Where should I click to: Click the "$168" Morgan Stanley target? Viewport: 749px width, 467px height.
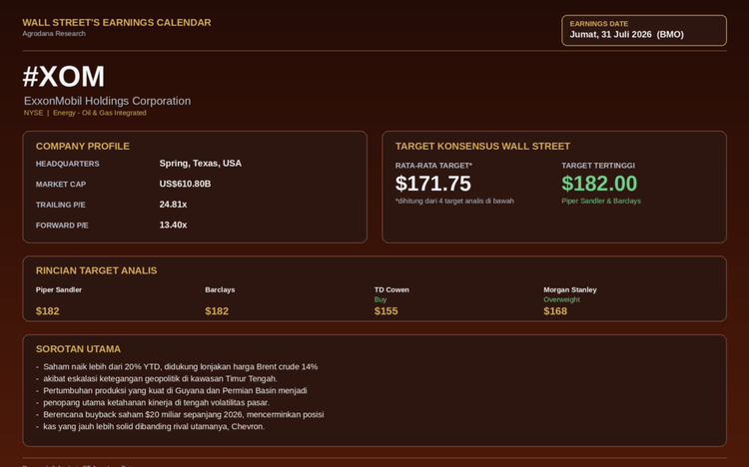click(555, 311)
